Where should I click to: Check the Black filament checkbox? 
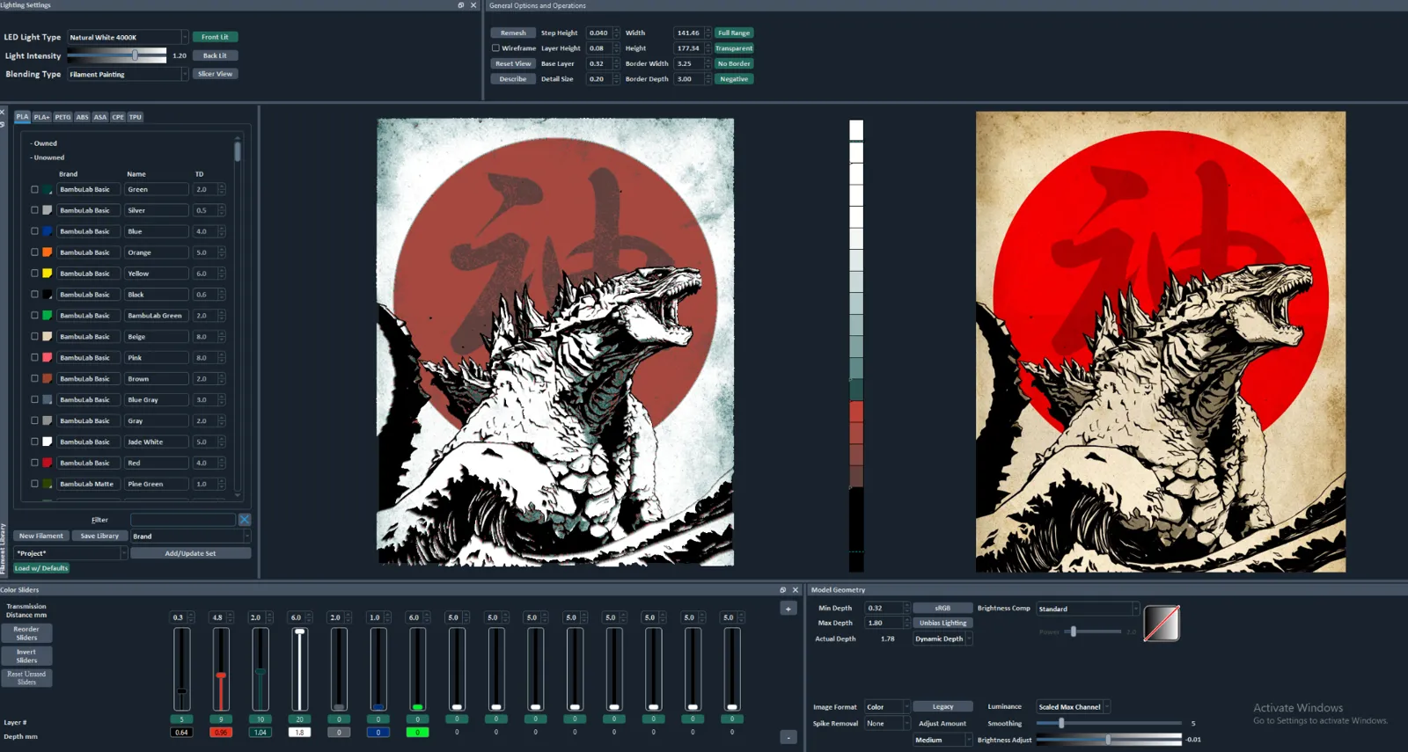(x=34, y=295)
